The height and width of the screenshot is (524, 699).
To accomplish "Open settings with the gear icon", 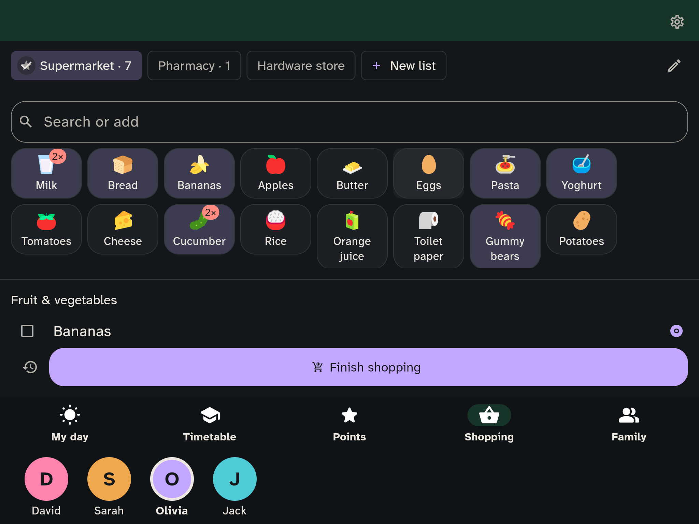I will (677, 22).
